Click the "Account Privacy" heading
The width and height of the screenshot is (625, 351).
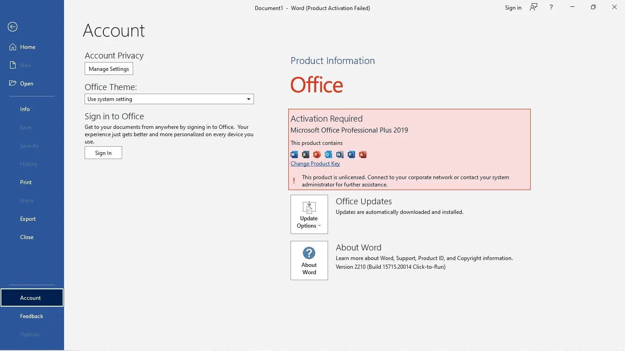point(114,56)
